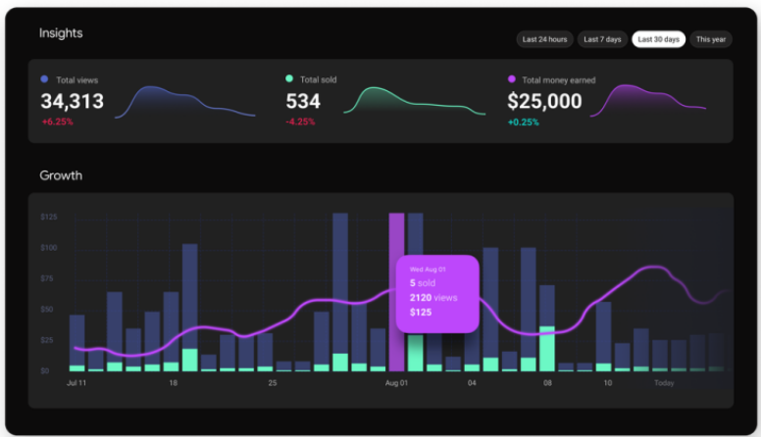This screenshot has width=761, height=437.
Task: Select the highlighted purple Aug 01 bar
Action: (396, 292)
